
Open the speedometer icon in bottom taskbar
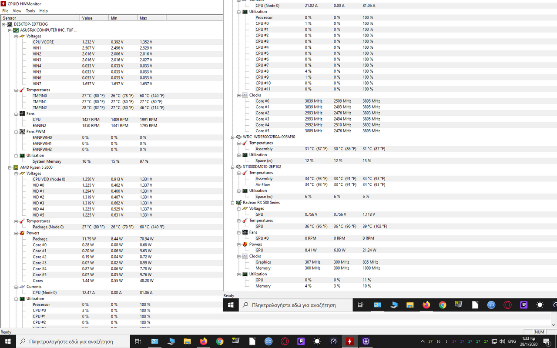click(333, 341)
